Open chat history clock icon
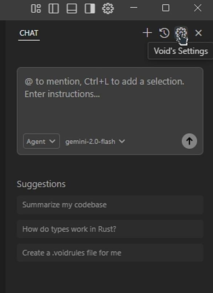213x293 pixels. tap(164, 33)
